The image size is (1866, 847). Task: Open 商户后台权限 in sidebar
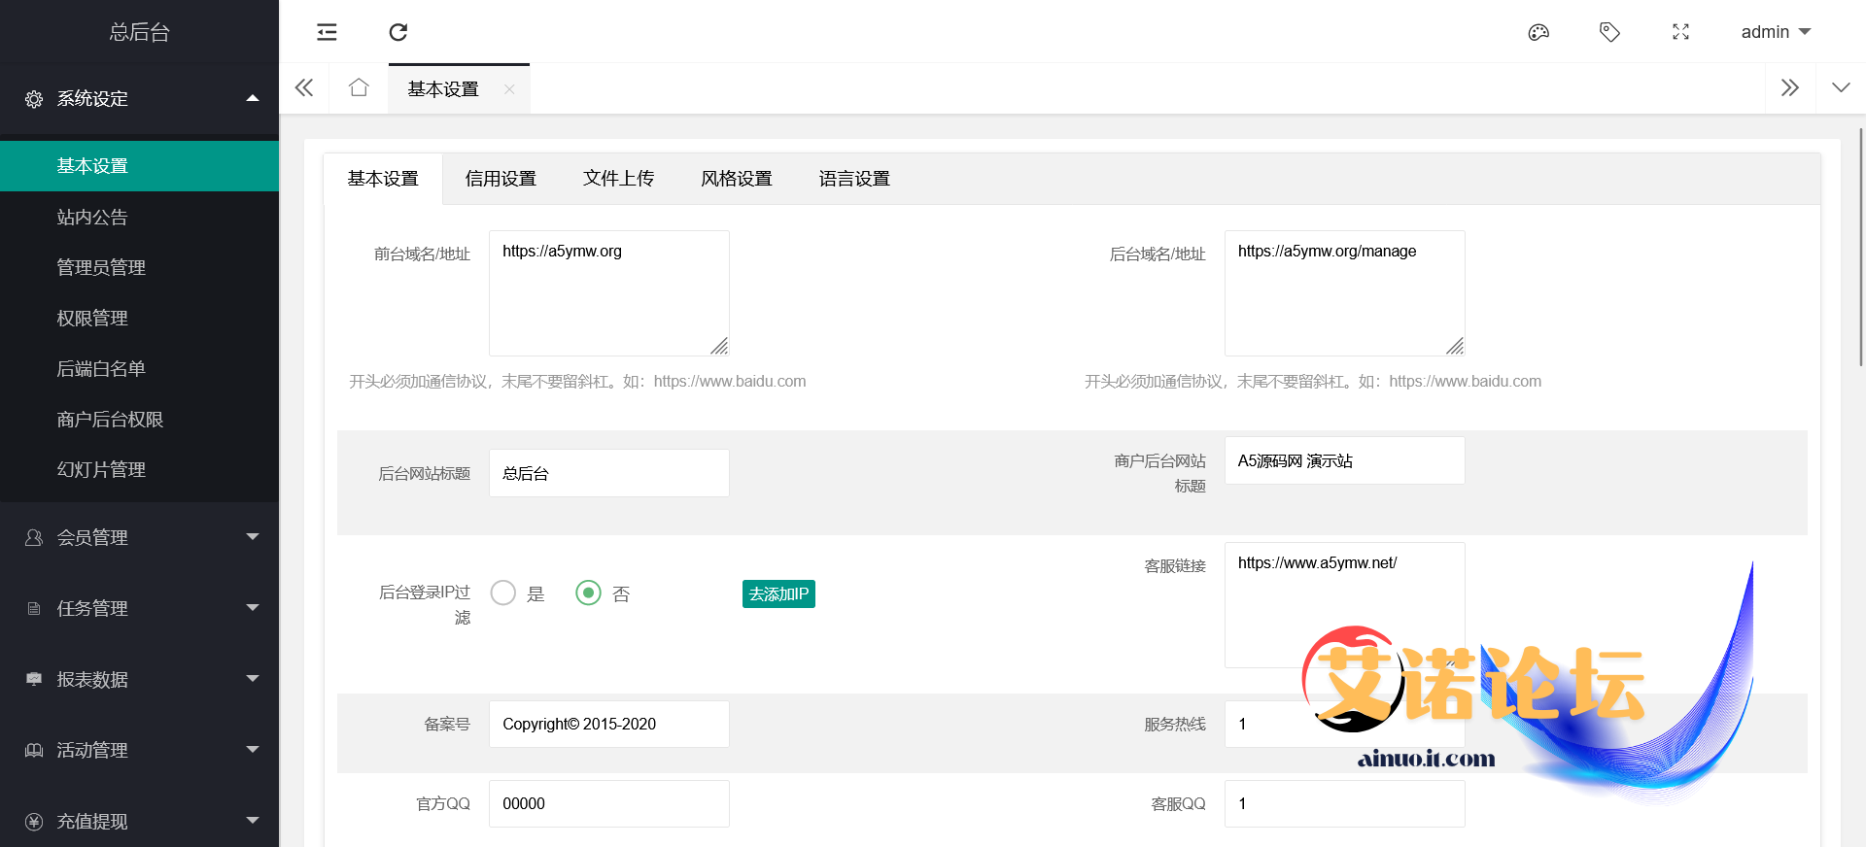(139, 419)
